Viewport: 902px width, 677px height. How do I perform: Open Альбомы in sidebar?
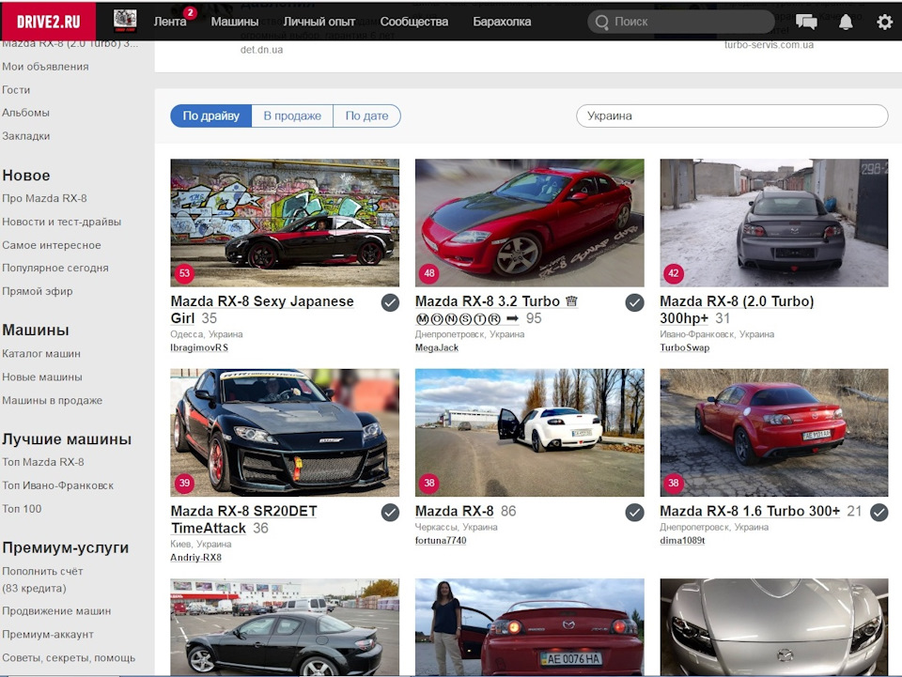[26, 113]
